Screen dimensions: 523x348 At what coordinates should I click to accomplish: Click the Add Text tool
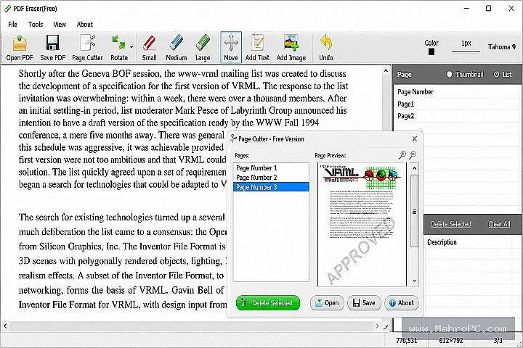pyautogui.click(x=257, y=48)
